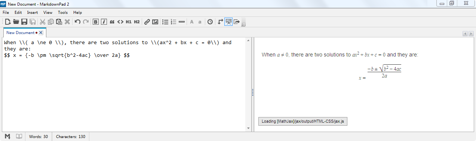Close the New Document tab
476x141 pixels.
[x=41, y=33]
